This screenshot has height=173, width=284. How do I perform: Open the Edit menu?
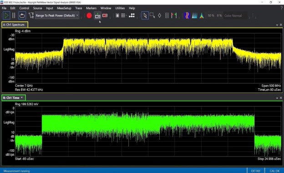(x=13, y=8)
